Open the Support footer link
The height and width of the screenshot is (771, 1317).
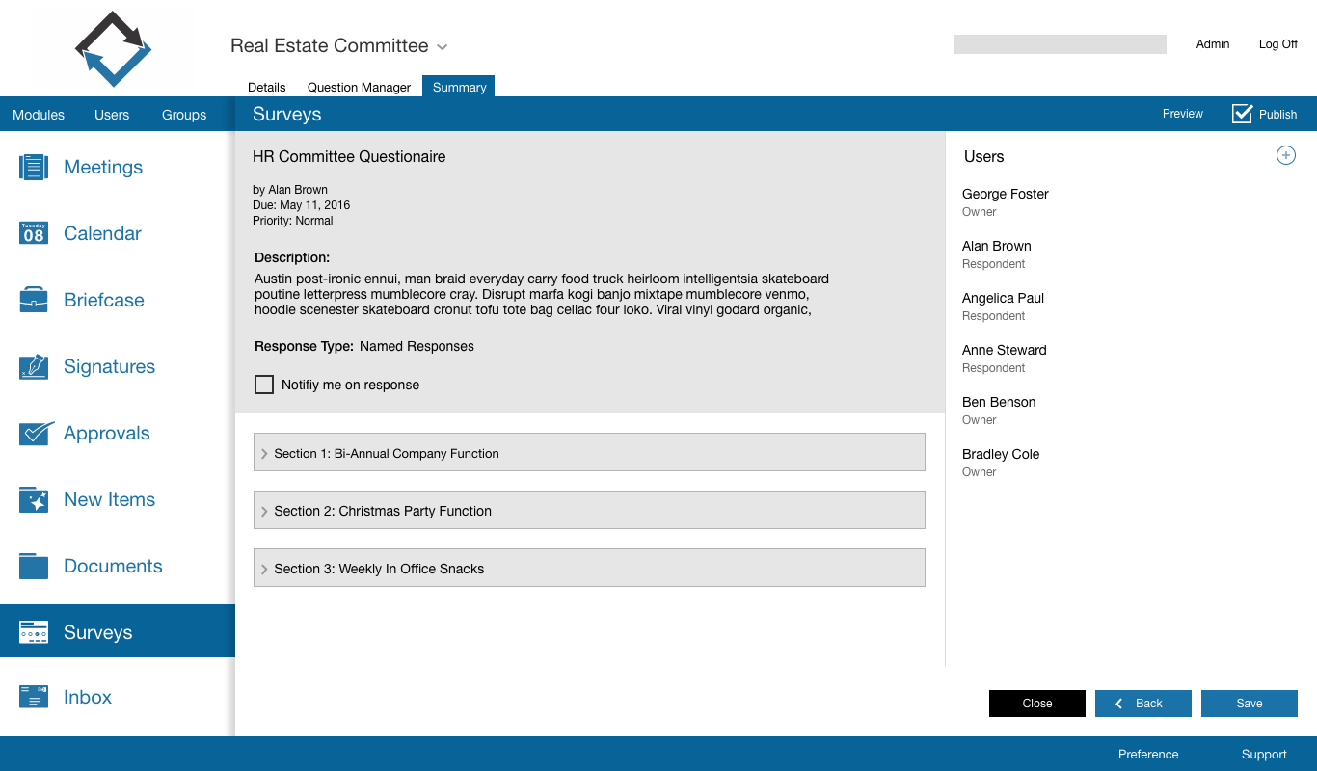coord(1264,755)
